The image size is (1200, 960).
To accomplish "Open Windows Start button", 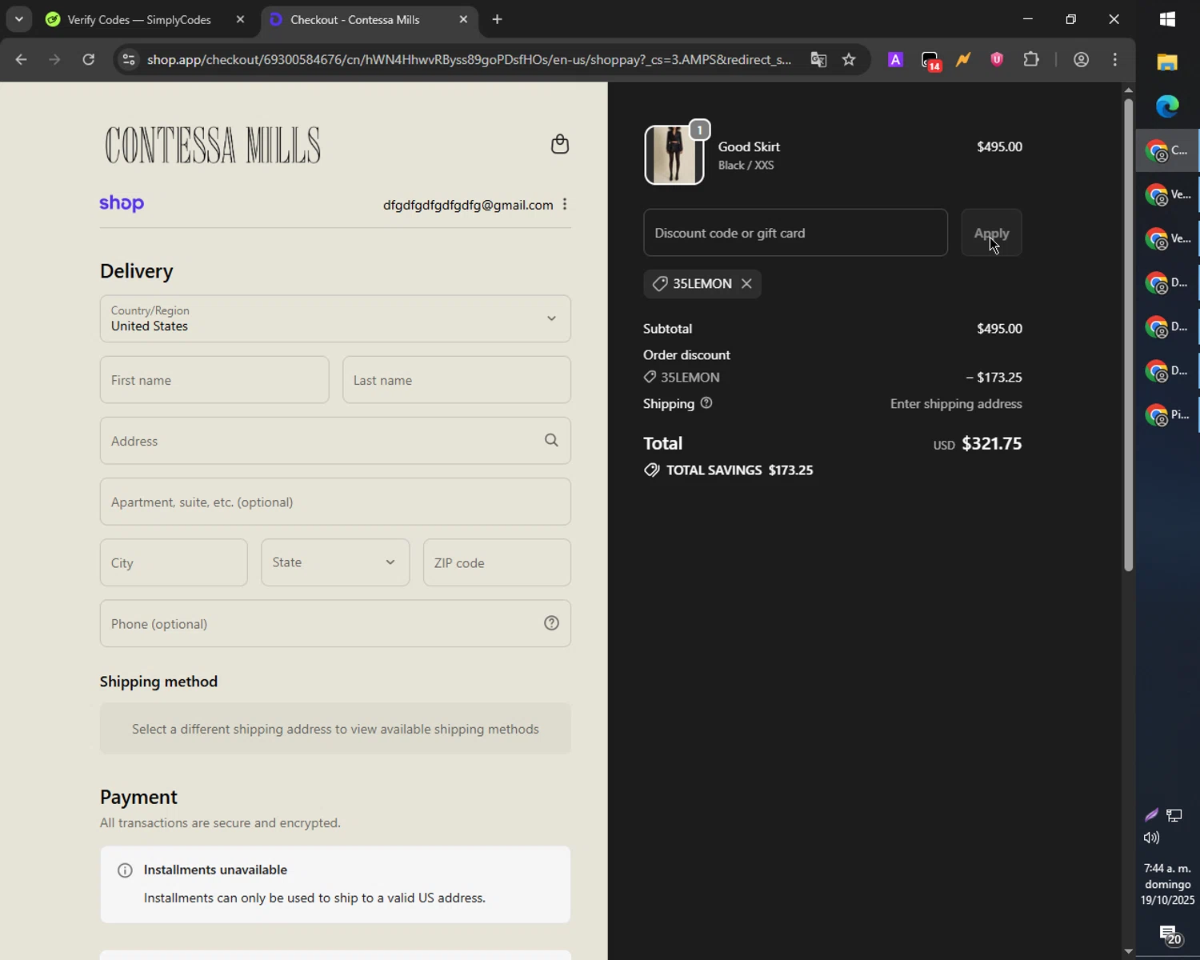I will [x=1167, y=19].
